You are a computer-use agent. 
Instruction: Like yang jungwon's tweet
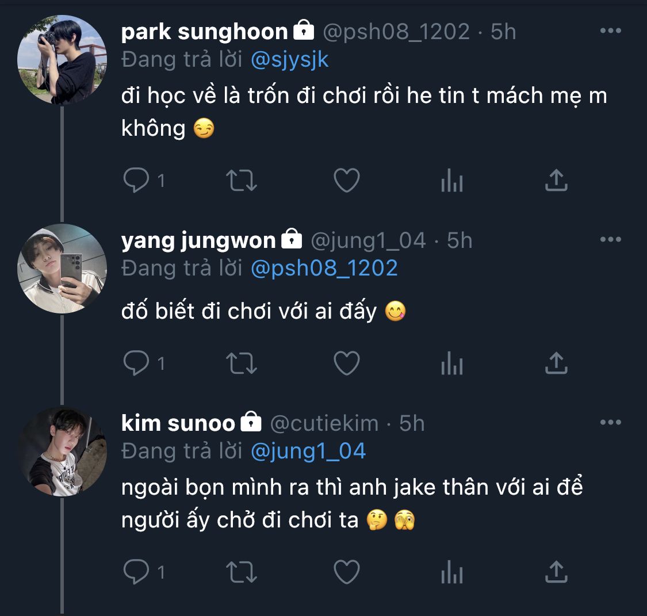click(347, 364)
